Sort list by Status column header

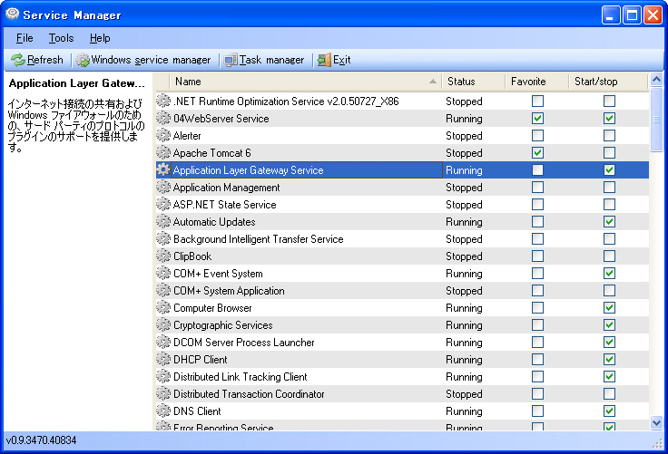pyautogui.click(x=473, y=82)
